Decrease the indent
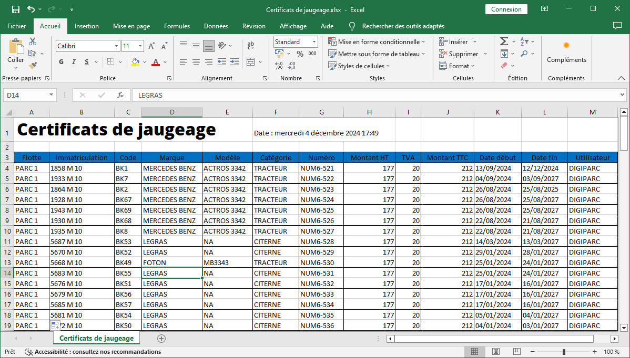This screenshot has height=358, width=630. (x=222, y=62)
